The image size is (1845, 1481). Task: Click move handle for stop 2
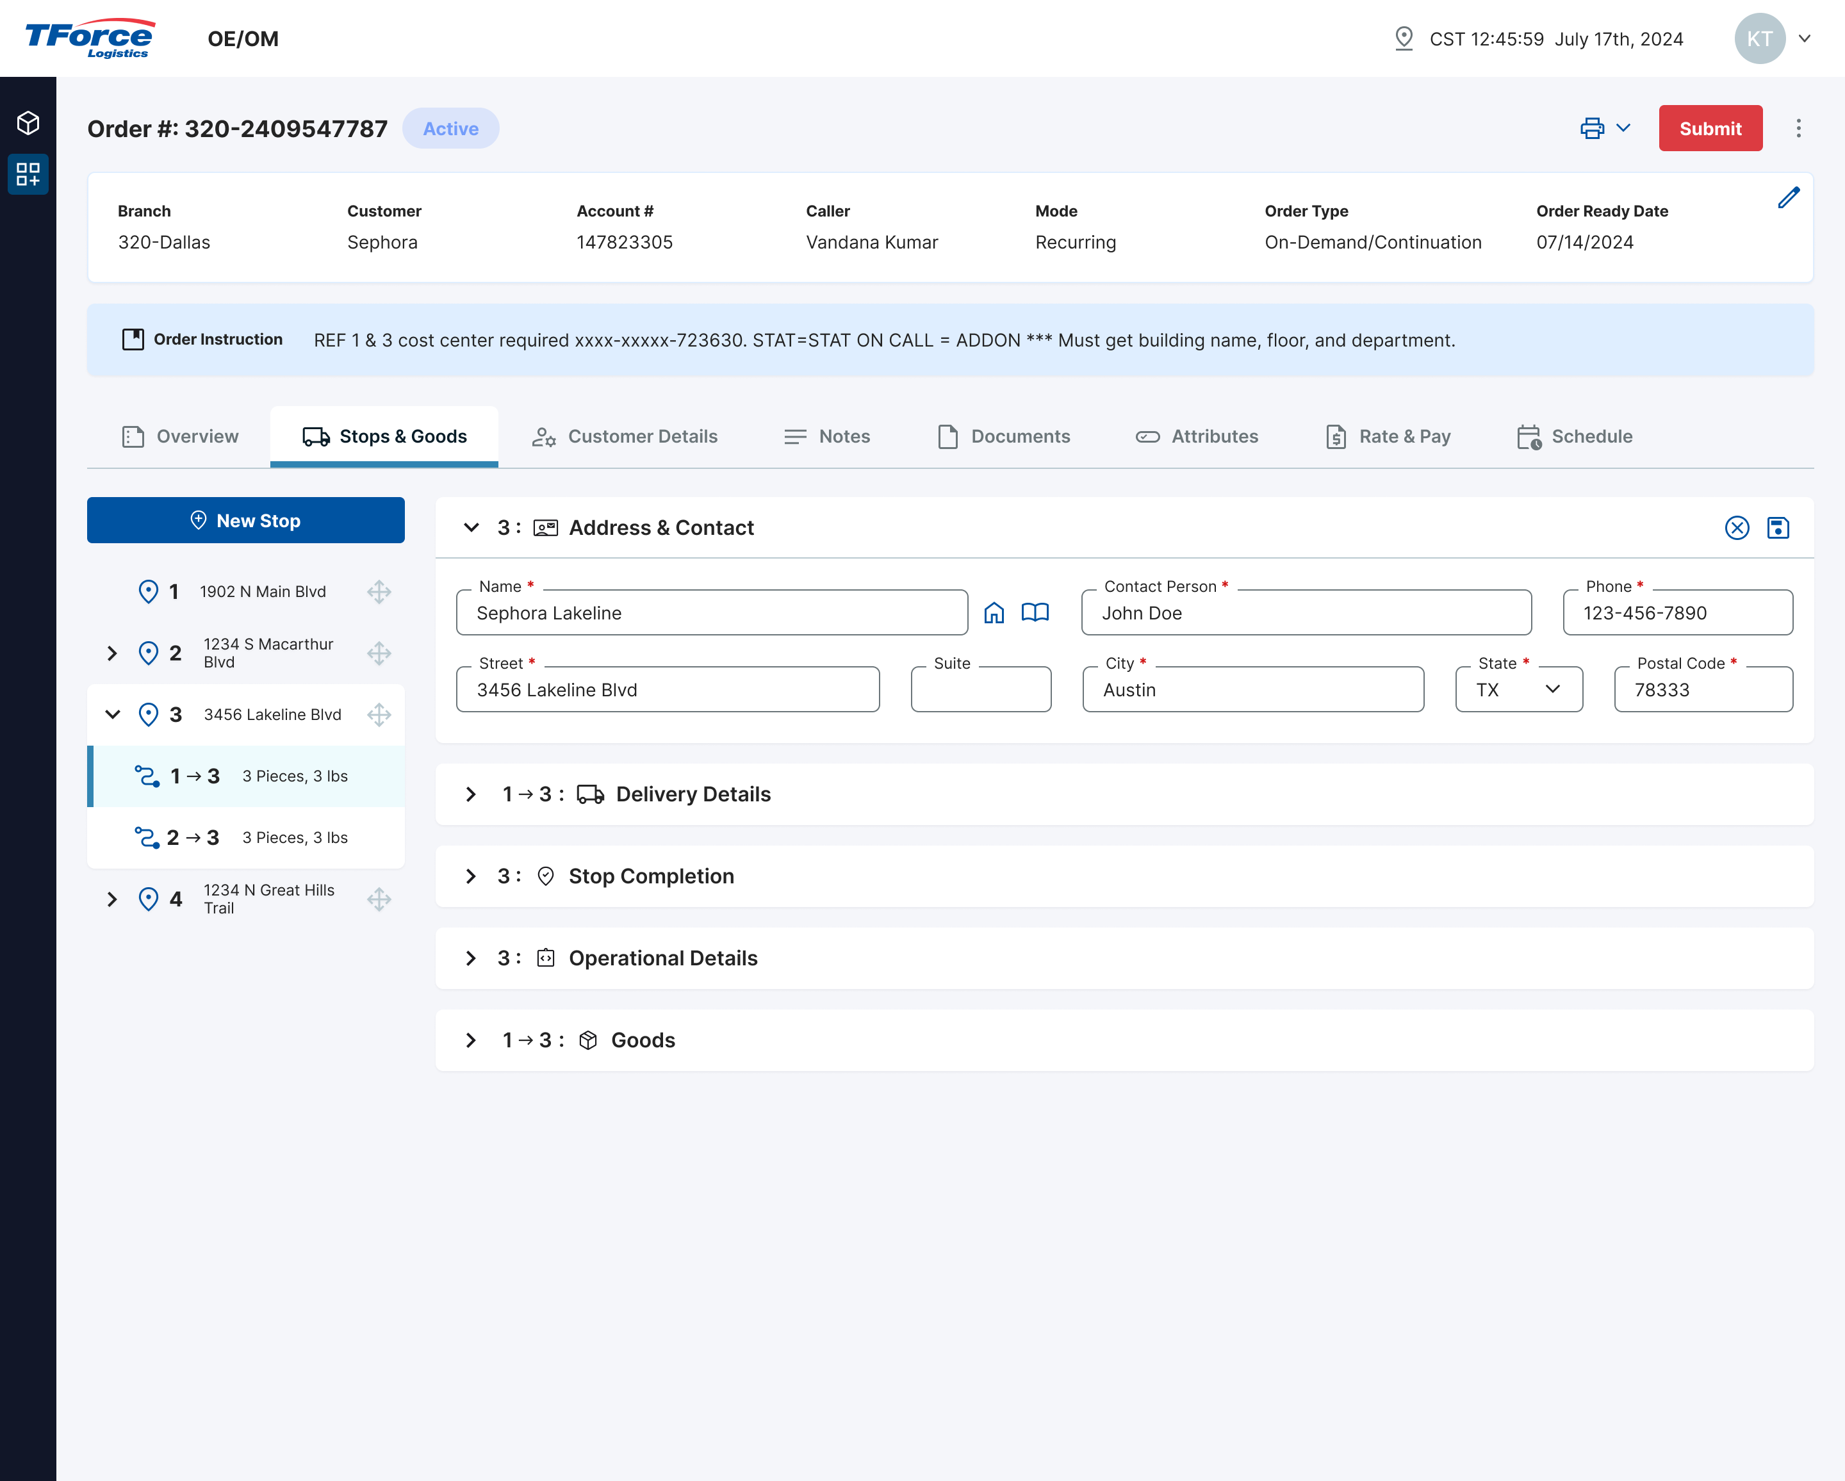click(x=379, y=653)
